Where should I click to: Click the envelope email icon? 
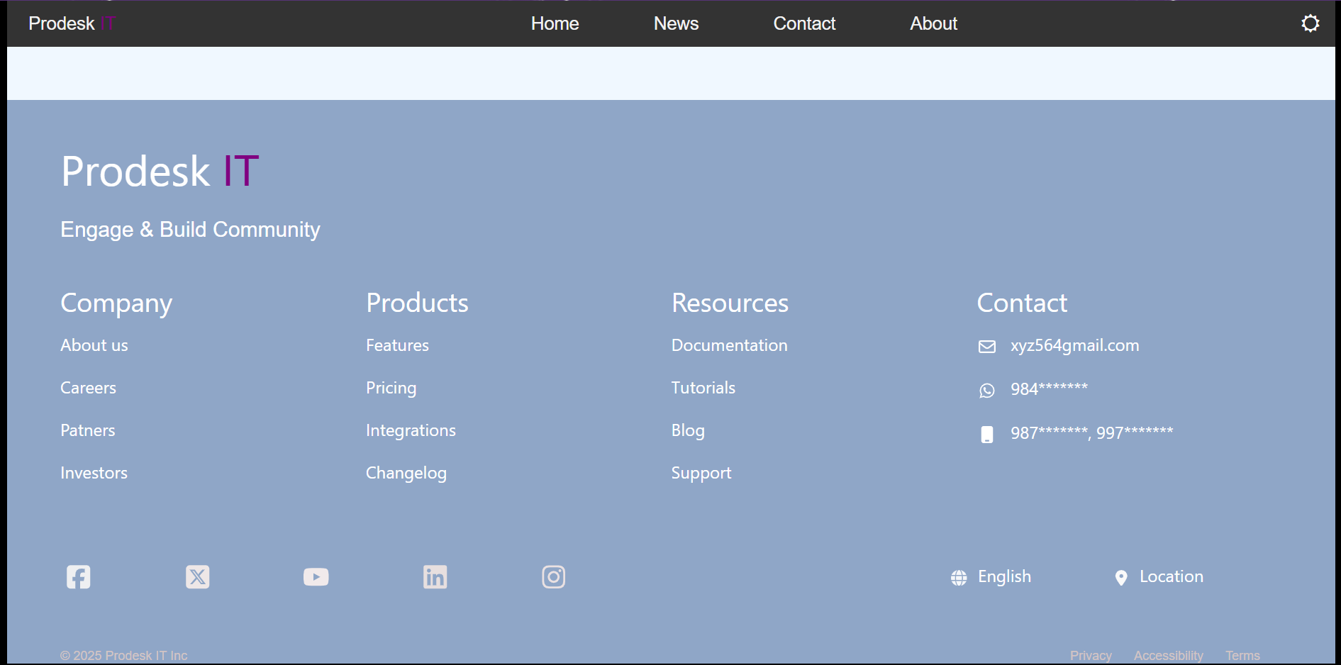pos(987,347)
